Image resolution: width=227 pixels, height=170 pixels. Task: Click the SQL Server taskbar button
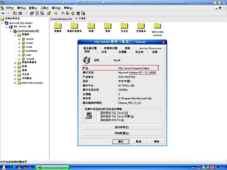(52, 167)
